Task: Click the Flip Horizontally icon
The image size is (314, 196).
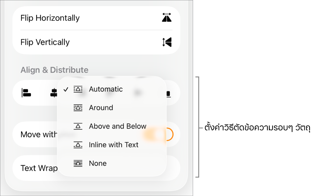Action: [x=167, y=17]
